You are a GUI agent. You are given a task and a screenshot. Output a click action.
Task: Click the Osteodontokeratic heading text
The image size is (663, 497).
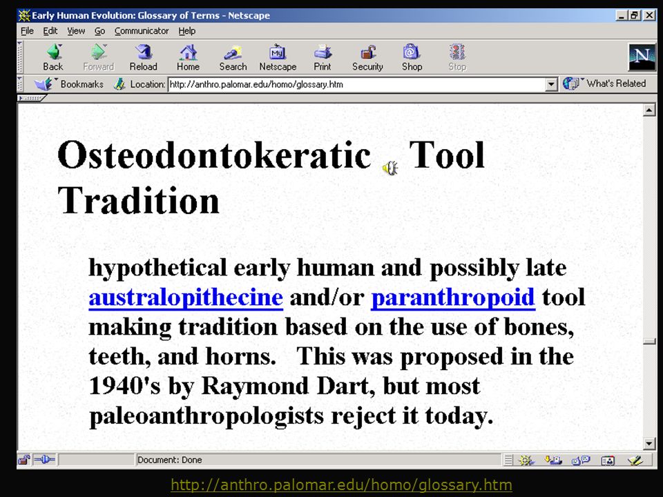(x=214, y=155)
